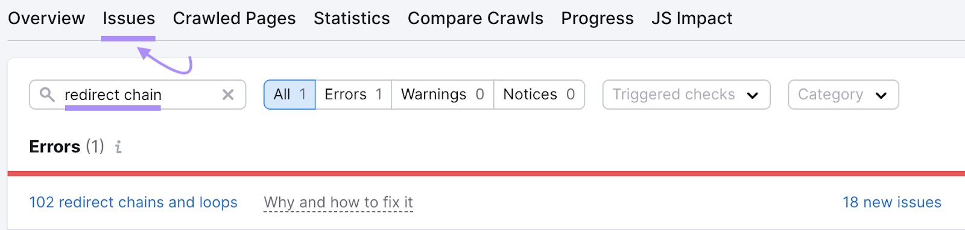Open the Category dropdown

coord(843,95)
